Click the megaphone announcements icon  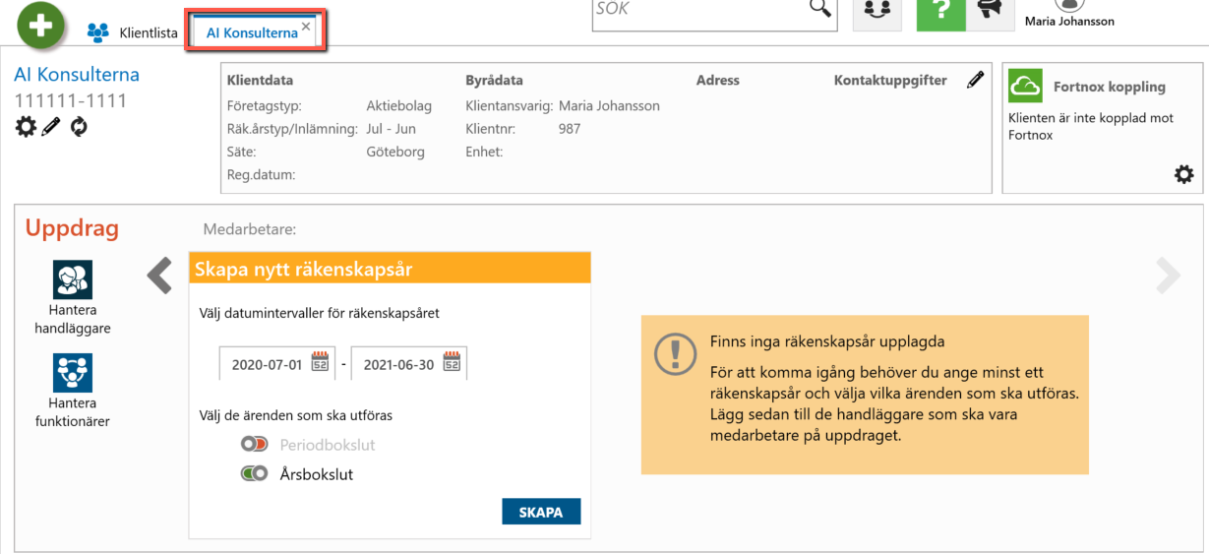pyautogui.click(x=989, y=10)
